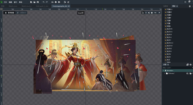Select the 层级 panel tab
This screenshot has width=193, height=105.
[174, 6]
